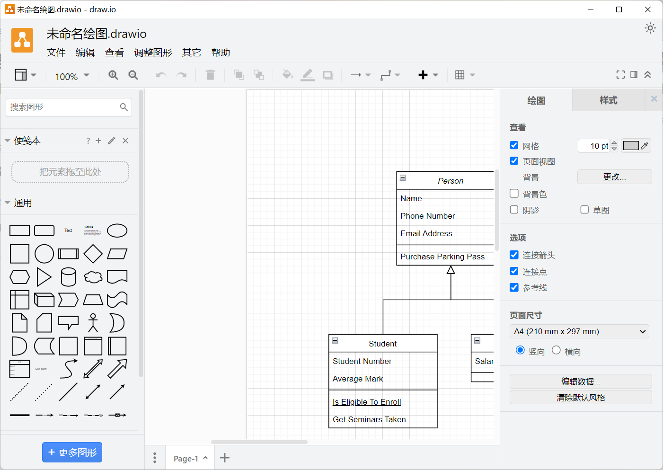Toggle the format panel icon

(x=634, y=74)
